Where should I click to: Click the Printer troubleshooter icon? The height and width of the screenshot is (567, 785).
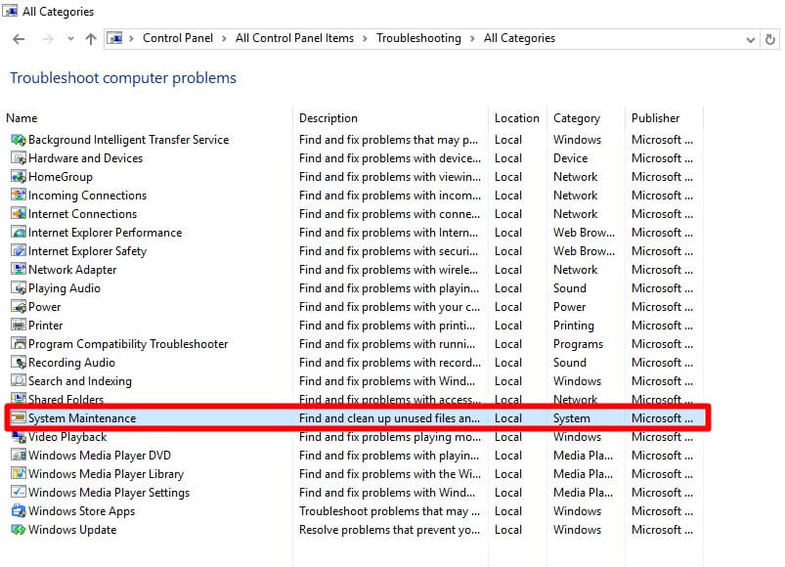[19, 326]
